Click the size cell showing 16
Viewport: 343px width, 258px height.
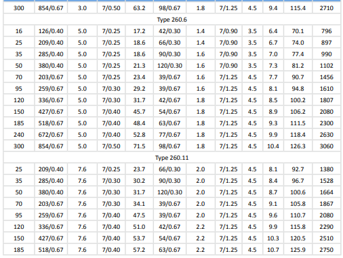click(x=19, y=31)
